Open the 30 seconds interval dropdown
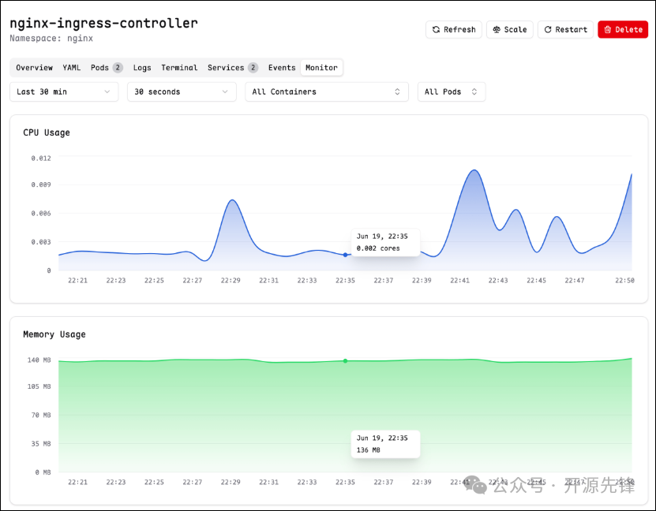 (x=182, y=91)
